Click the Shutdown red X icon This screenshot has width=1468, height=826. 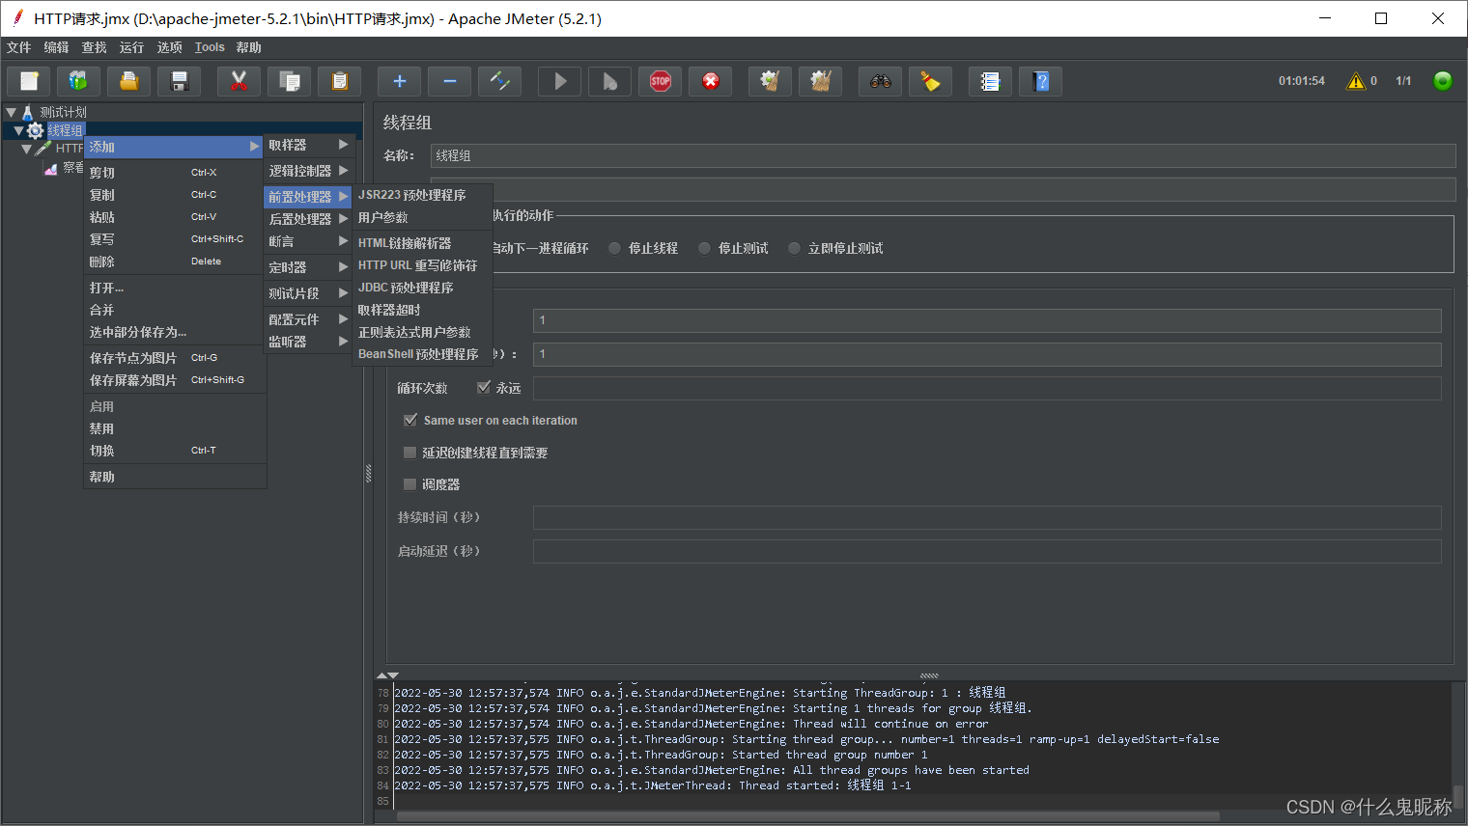click(711, 81)
